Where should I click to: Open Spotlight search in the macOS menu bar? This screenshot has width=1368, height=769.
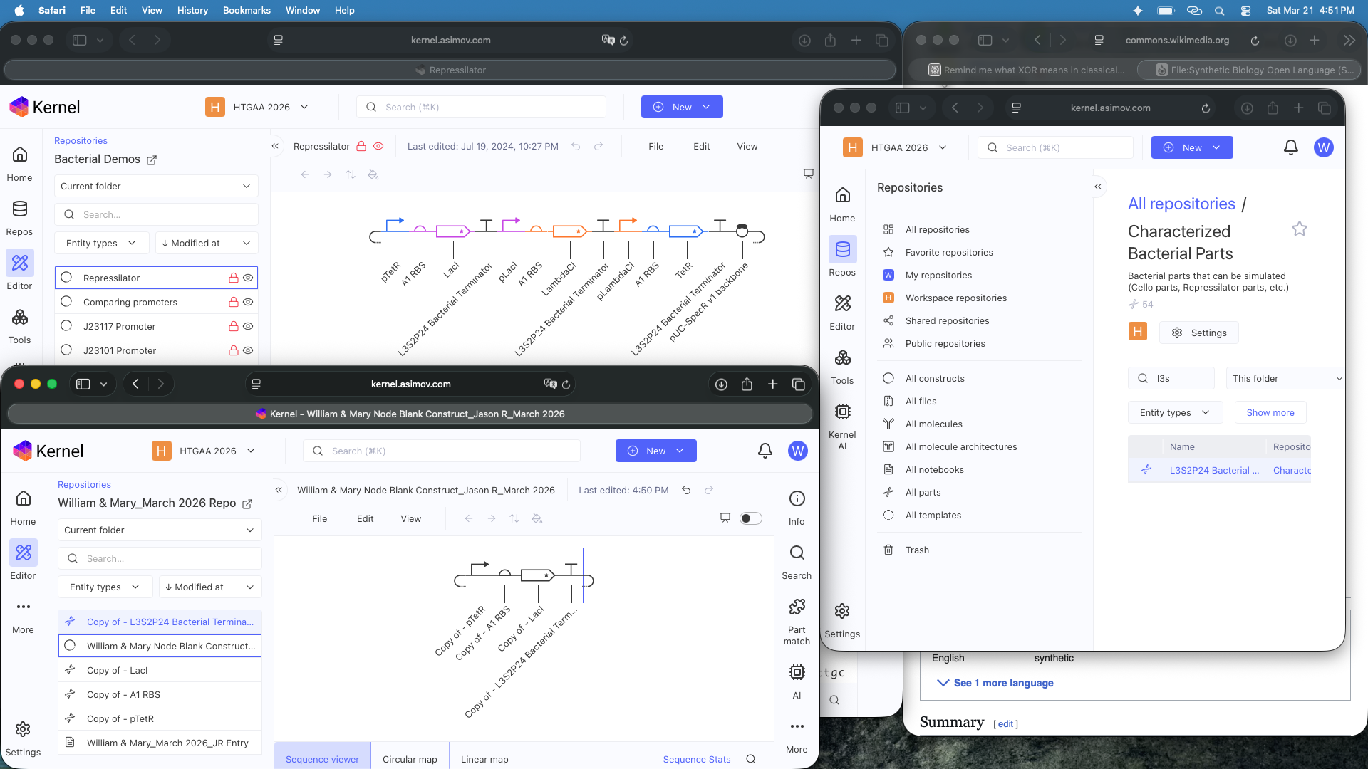1220,11
